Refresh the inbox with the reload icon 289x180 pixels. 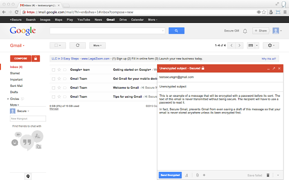(x=78, y=45)
